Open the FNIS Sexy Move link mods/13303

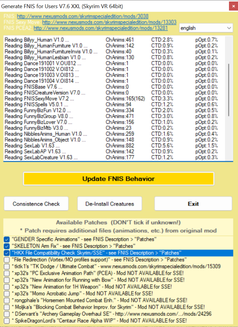[x=109, y=22]
